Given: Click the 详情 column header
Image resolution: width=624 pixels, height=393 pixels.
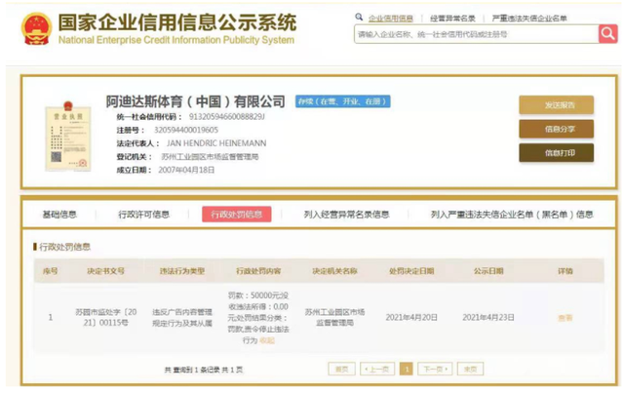Looking at the screenshot, I should click(565, 271).
